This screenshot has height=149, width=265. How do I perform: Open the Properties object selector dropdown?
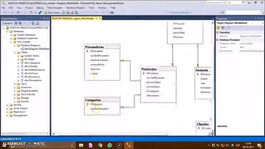click(x=263, y=23)
